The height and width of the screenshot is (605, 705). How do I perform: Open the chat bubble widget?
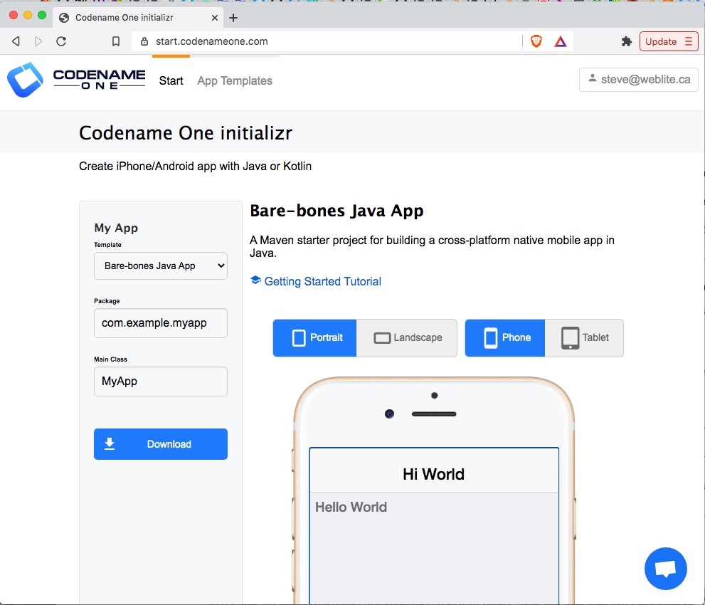coord(665,568)
